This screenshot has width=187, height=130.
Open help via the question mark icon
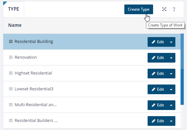click(x=174, y=9)
